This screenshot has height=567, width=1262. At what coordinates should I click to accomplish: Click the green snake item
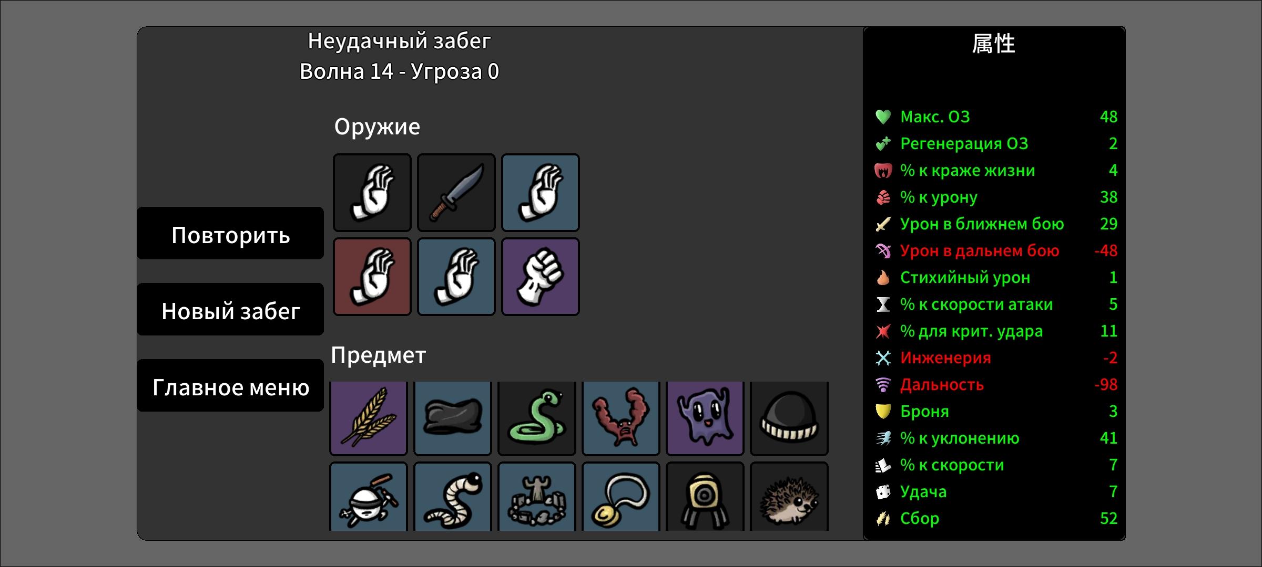click(x=537, y=418)
